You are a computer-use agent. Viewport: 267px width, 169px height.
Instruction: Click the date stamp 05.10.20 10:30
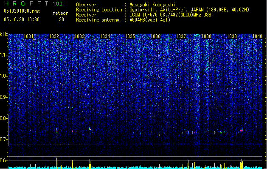click(22, 19)
